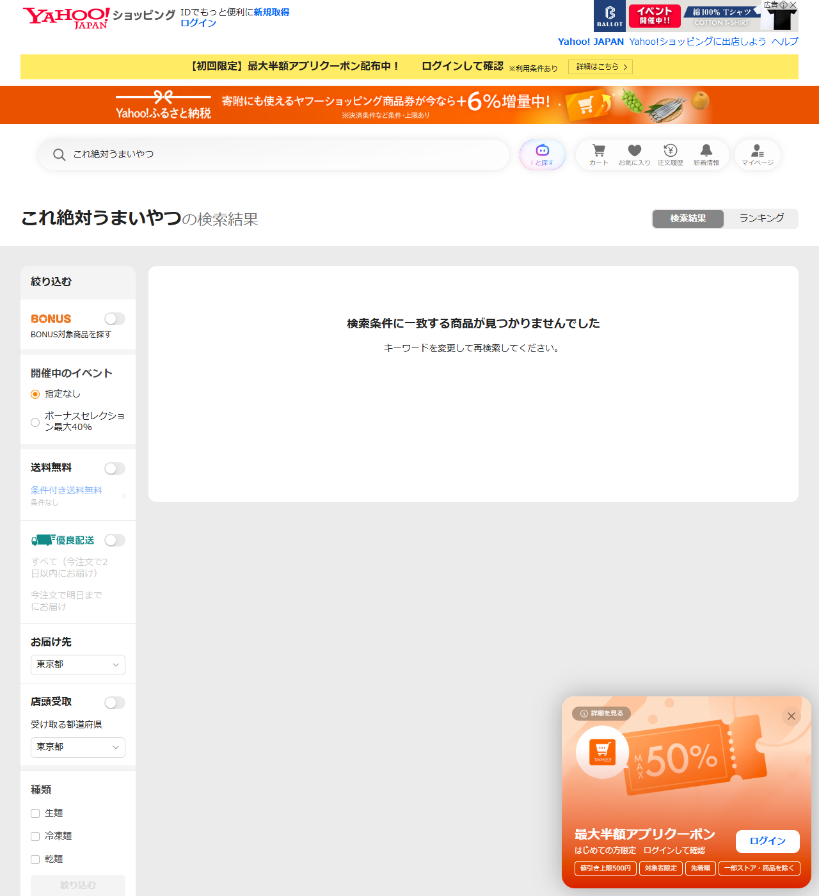Click the yellow app coupon banner

(x=409, y=67)
